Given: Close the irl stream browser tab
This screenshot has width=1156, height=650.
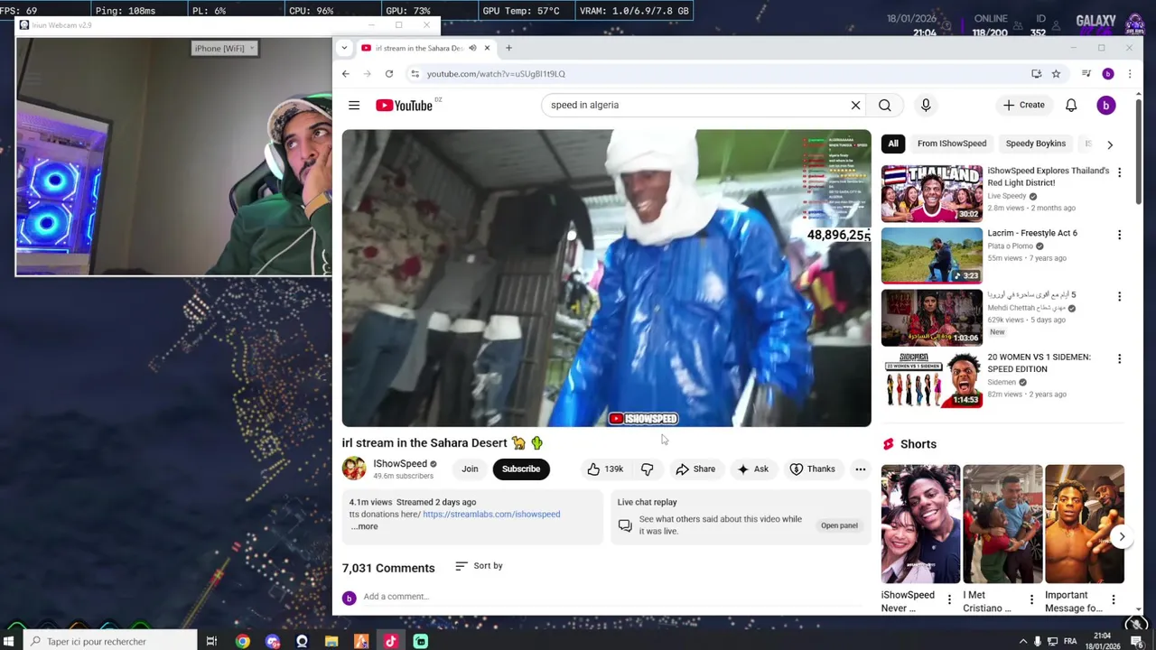Looking at the screenshot, I should click(x=487, y=48).
